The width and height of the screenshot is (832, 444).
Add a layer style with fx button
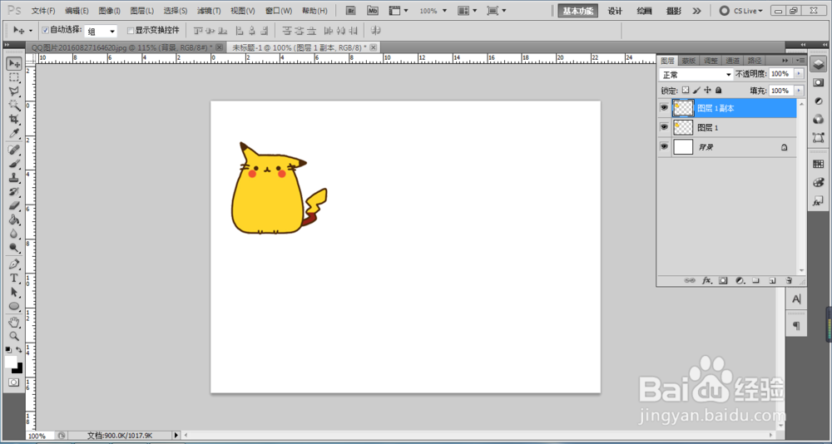(706, 280)
